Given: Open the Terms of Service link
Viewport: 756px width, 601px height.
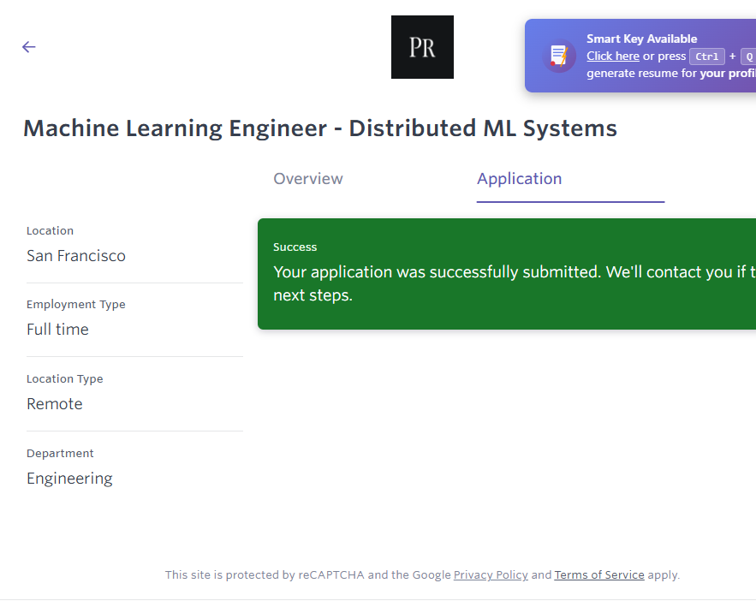Looking at the screenshot, I should click(x=599, y=575).
